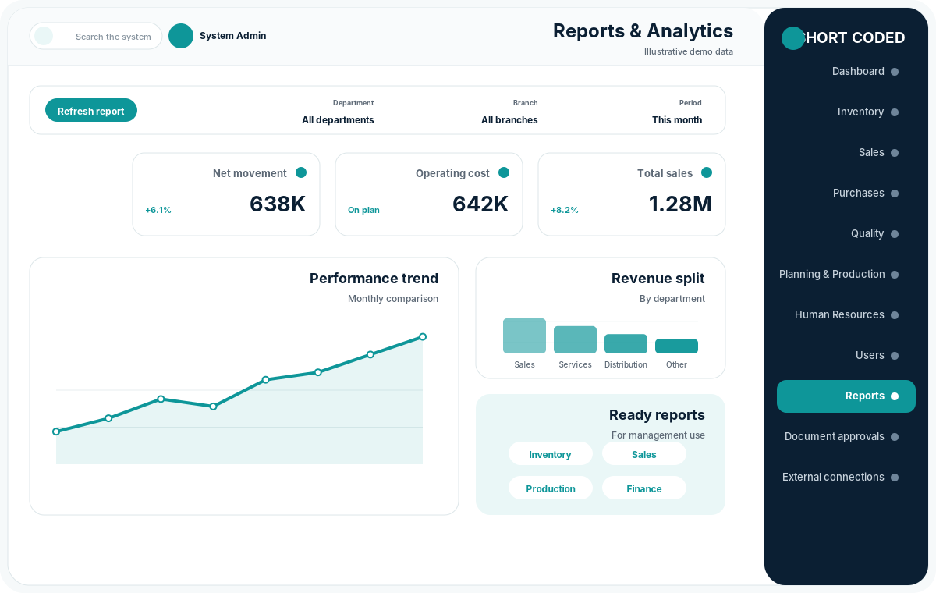Click the For management use subtitle
This screenshot has height=593, width=936.
(658, 435)
